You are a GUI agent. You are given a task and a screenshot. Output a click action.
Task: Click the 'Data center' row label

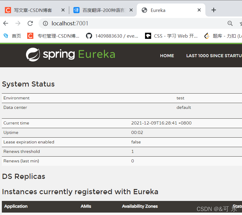tap(15, 108)
